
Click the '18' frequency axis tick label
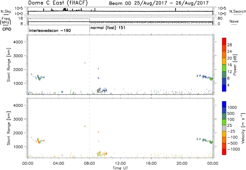click(21, 18)
